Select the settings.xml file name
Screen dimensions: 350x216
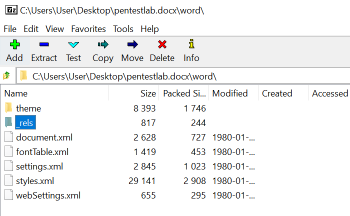pos(39,166)
